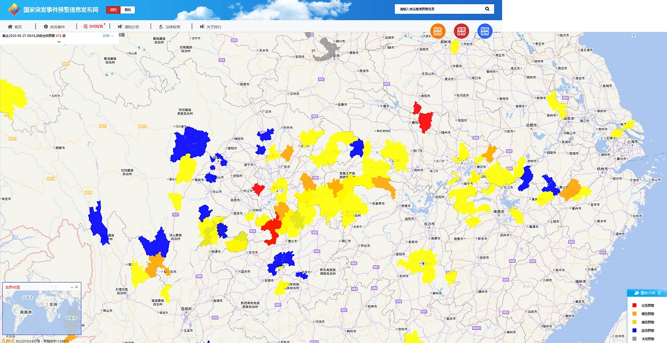667x343 pixels.
Task: Click the 桂林市 city label
Action: click(372, 307)
